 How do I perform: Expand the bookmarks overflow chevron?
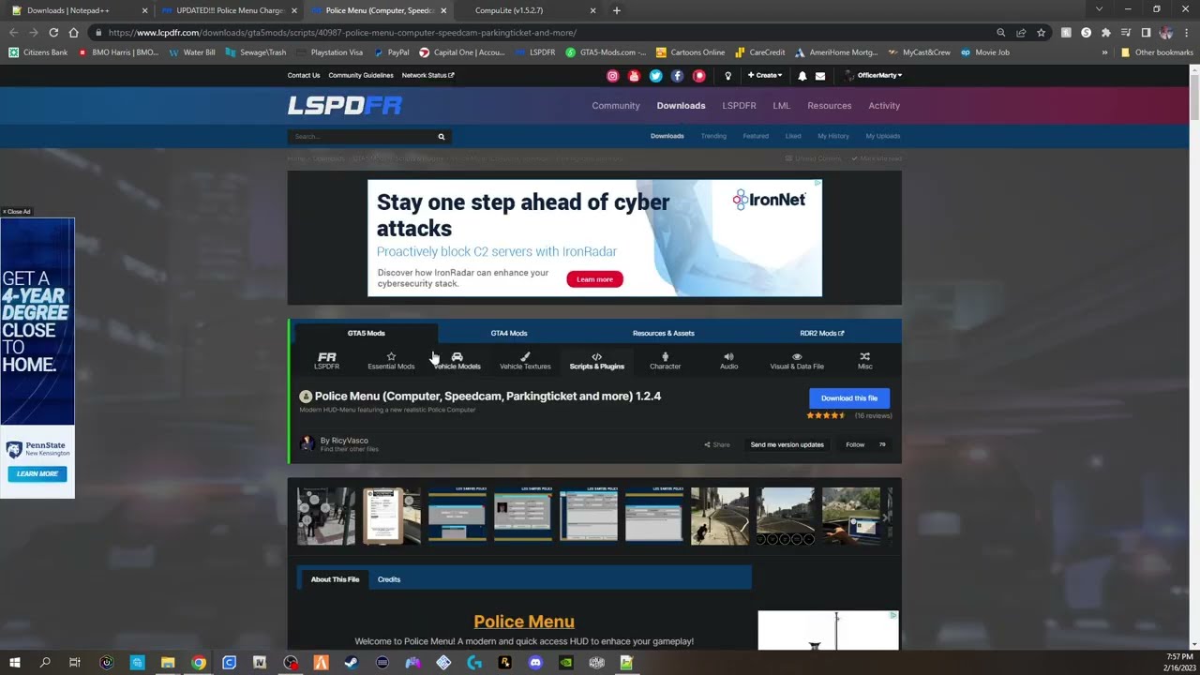(x=1104, y=52)
